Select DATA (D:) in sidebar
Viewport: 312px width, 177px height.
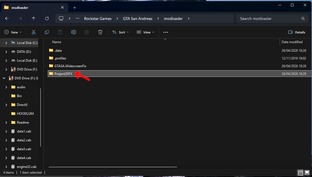click(24, 52)
